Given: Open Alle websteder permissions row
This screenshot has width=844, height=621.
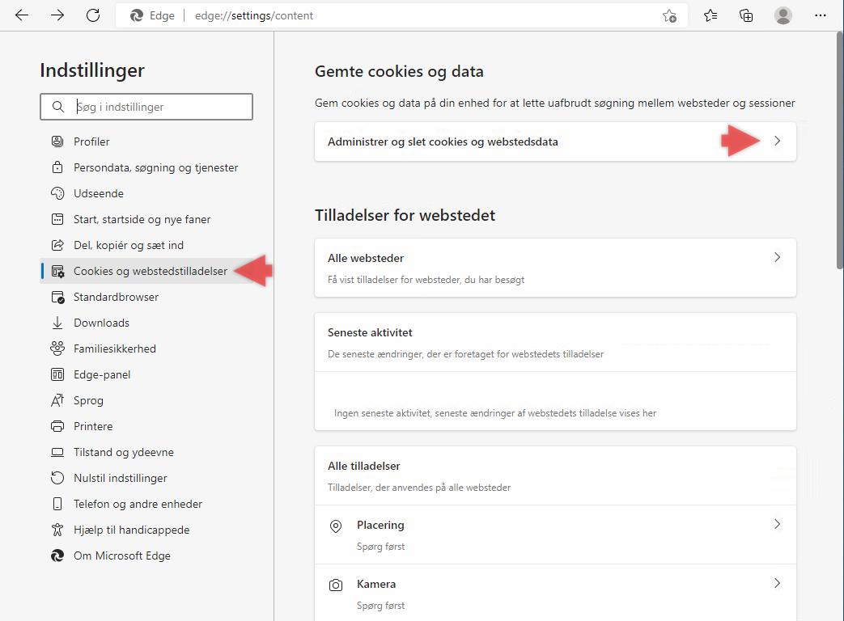Looking at the screenshot, I should (555, 267).
